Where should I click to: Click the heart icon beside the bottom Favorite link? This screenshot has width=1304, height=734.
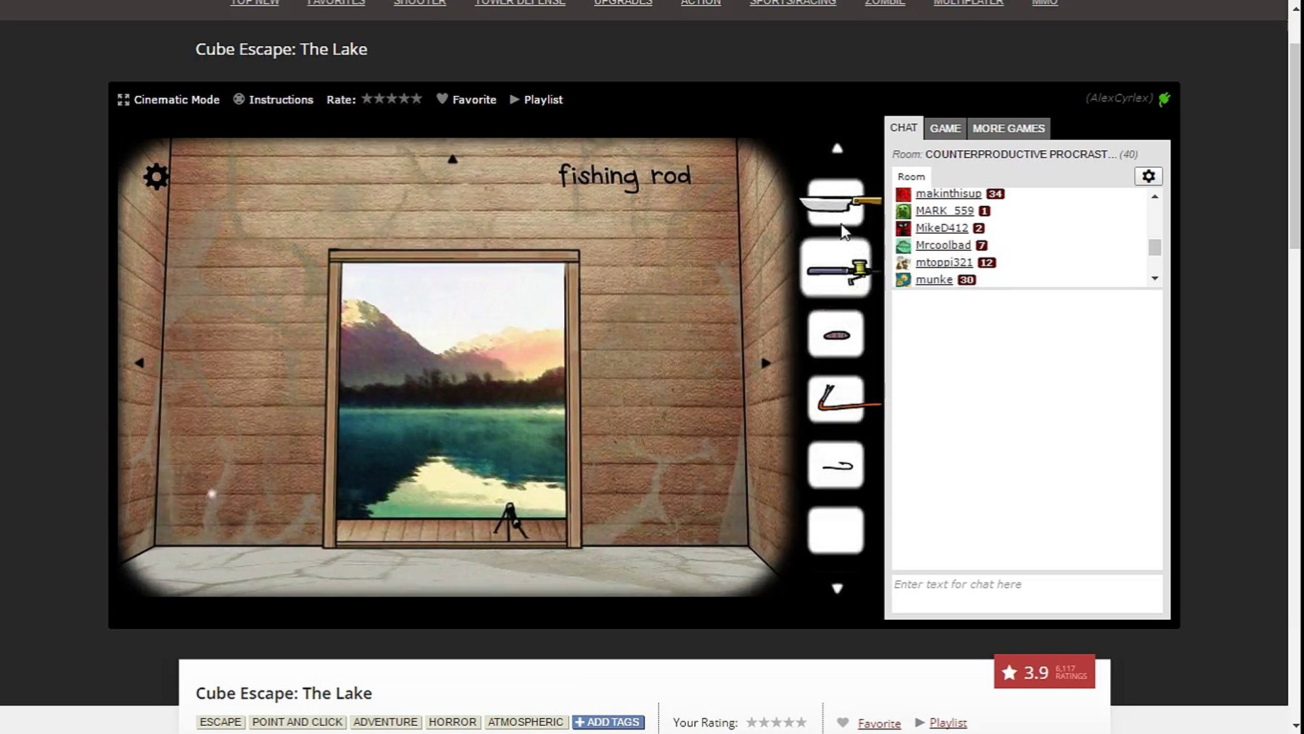(842, 722)
